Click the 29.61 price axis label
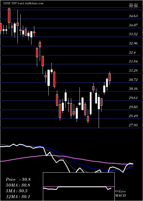143x201 pixels. click(133, 98)
